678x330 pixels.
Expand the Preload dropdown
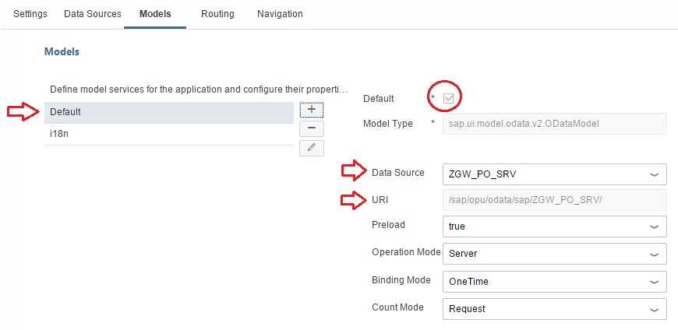coord(654,226)
